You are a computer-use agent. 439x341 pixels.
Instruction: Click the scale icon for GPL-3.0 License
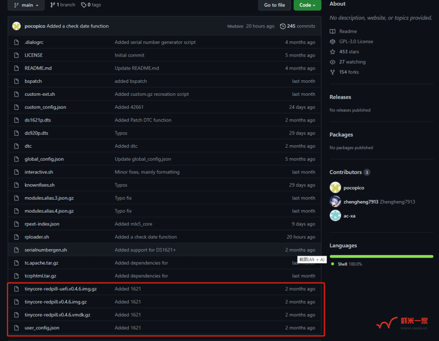point(333,42)
